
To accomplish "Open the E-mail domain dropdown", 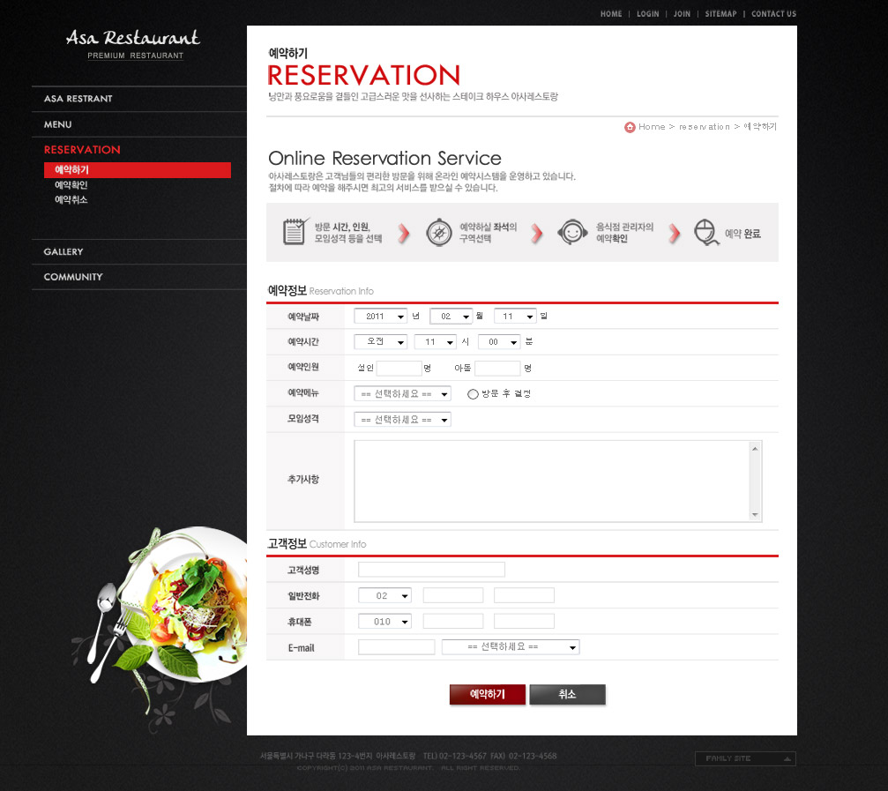I will [x=511, y=647].
